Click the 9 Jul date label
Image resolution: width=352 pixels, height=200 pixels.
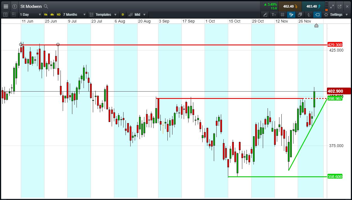pyautogui.click(x=72, y=21)
